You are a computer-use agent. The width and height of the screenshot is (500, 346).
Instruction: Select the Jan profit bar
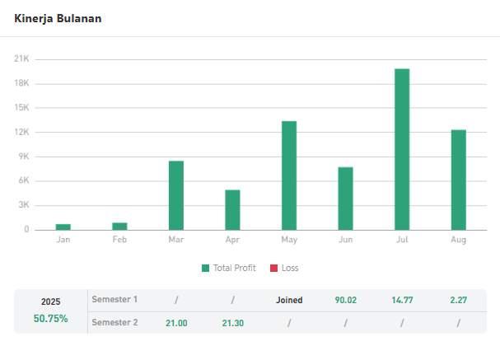pos(63,227)
